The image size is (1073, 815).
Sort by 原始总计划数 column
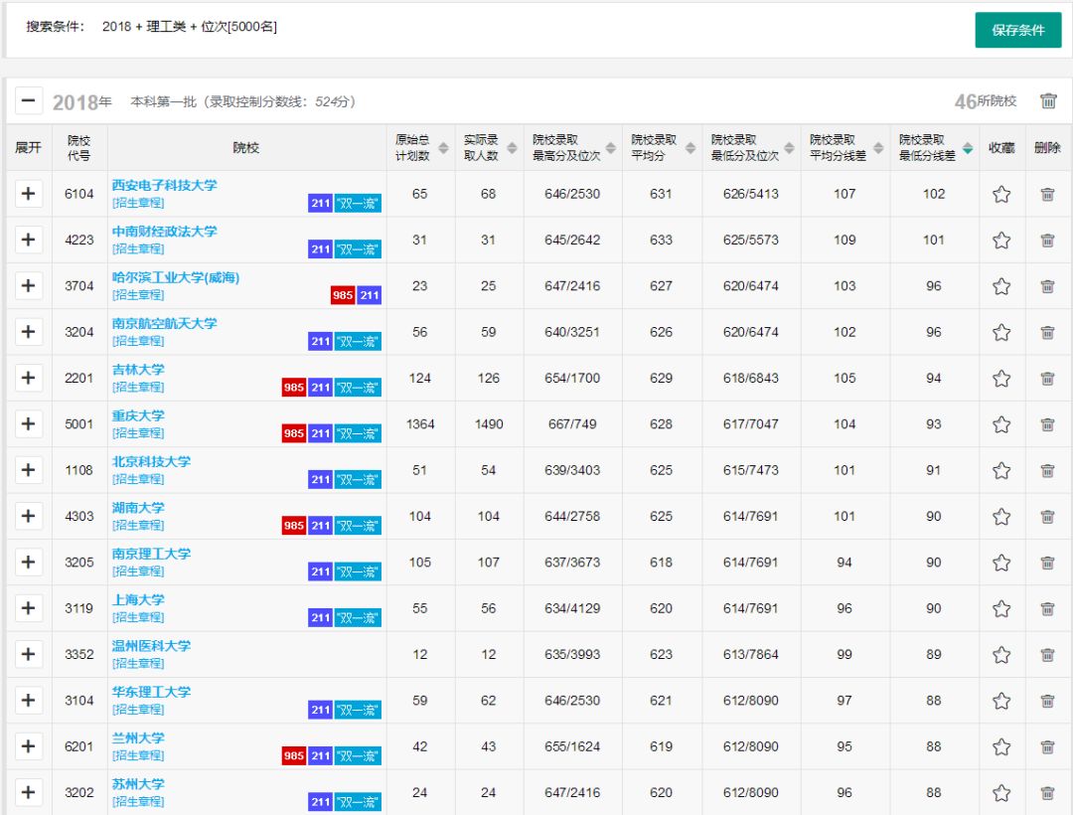(x=443, y=148)
